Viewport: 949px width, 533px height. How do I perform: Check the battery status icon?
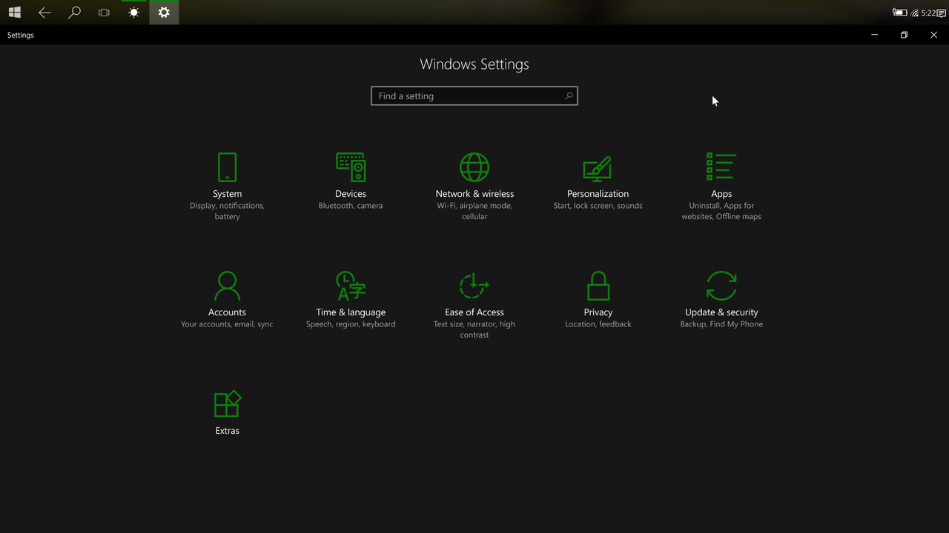pyautogui.click(x=900, y=13)
